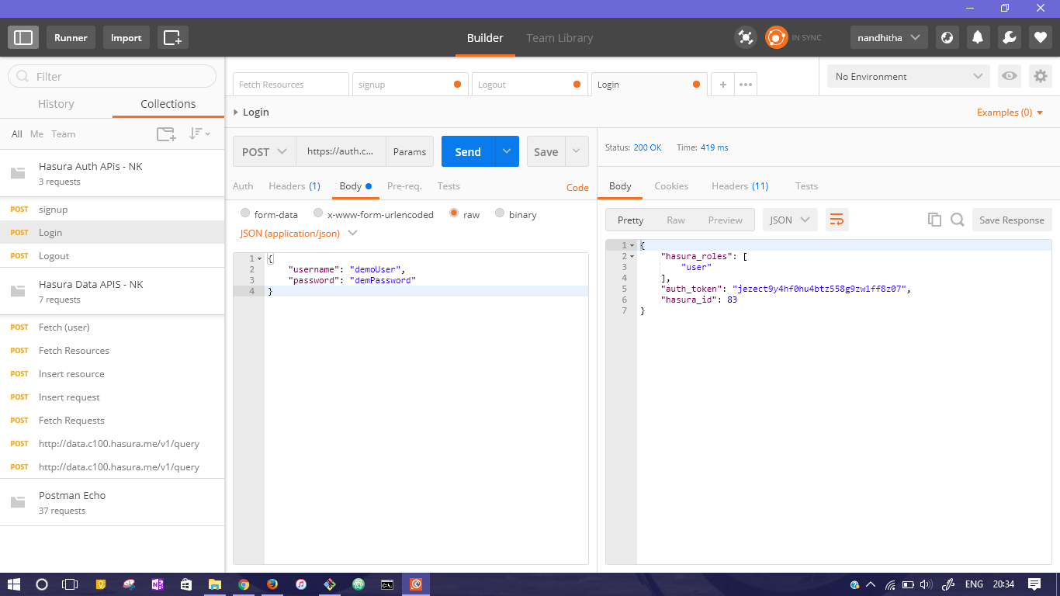Viewport: 1060px width, 596px height.
Task: Open the response Cookies tab
Action: [x=671, y=186]
